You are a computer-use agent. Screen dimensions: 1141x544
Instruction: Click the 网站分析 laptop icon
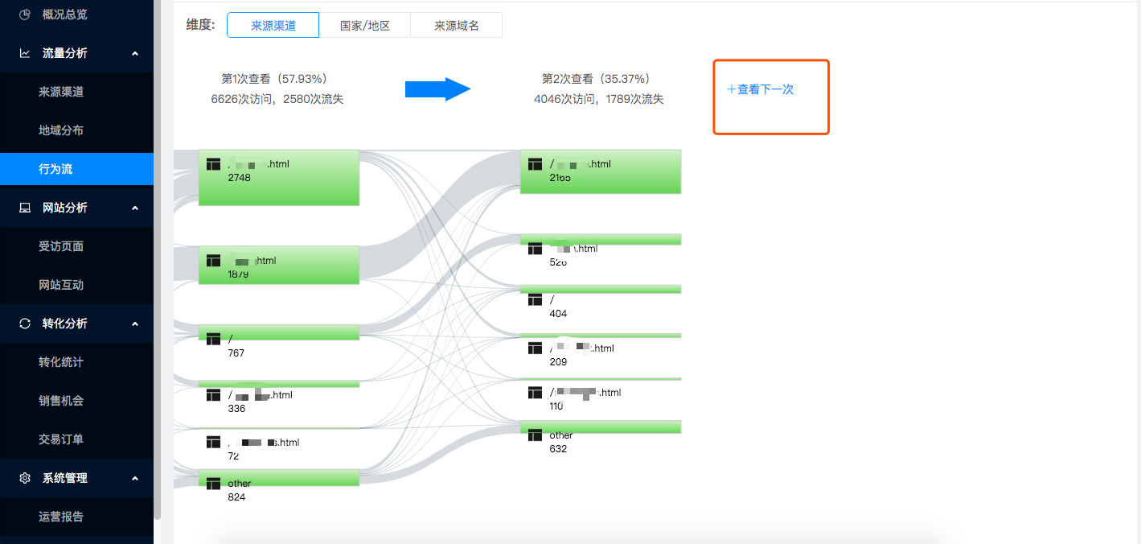coord(25,208)
